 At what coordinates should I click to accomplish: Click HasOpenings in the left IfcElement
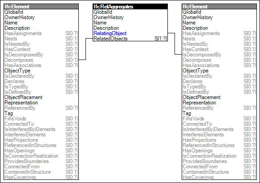[x=41, y=151]
